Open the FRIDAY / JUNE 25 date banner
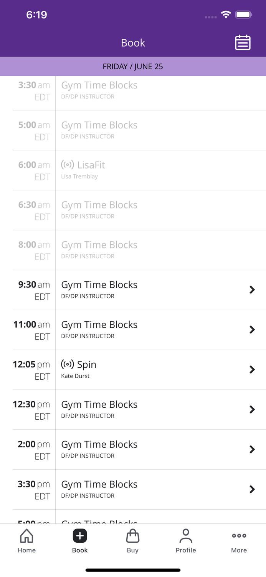This screenshot has height=577, width=266. [x=133, y=66]
